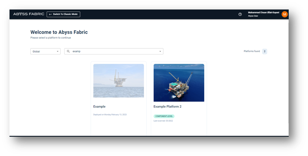Select the Example Platform 2 thumbnail image

[179, 83]
